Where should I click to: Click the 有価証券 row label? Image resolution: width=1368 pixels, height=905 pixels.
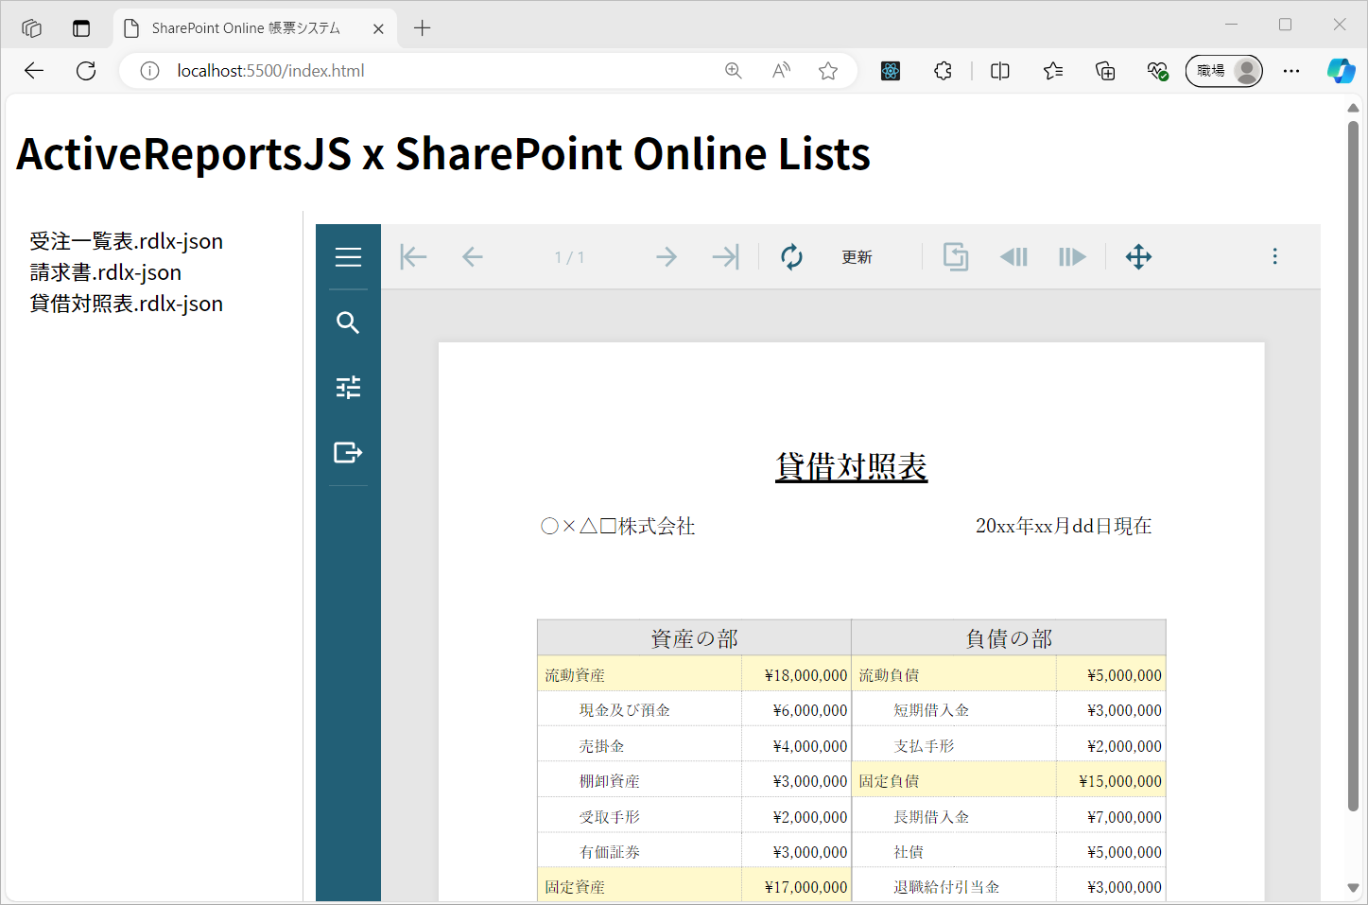click(610, 852)
